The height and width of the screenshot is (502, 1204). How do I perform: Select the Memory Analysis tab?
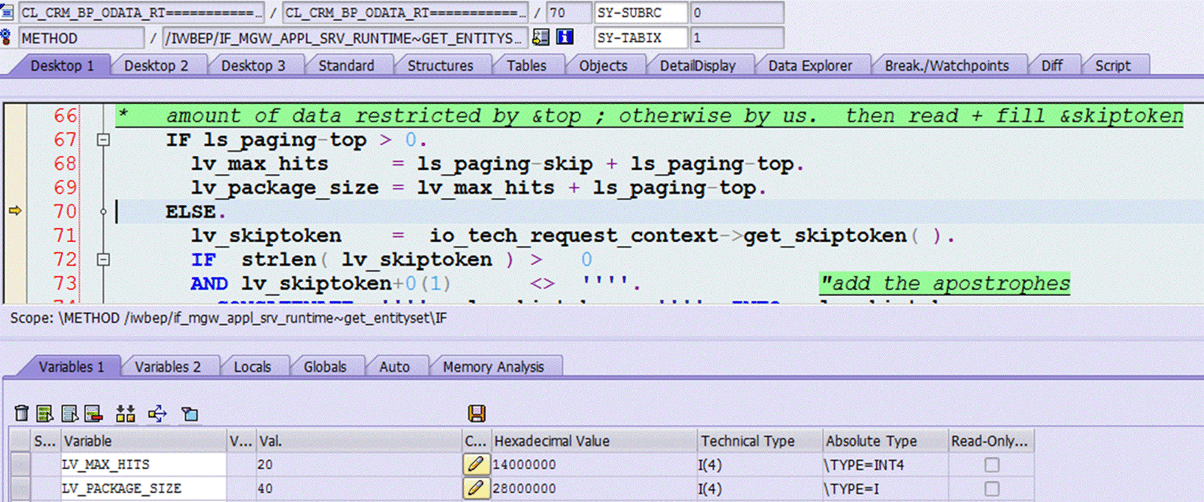[x=493, y=367]
